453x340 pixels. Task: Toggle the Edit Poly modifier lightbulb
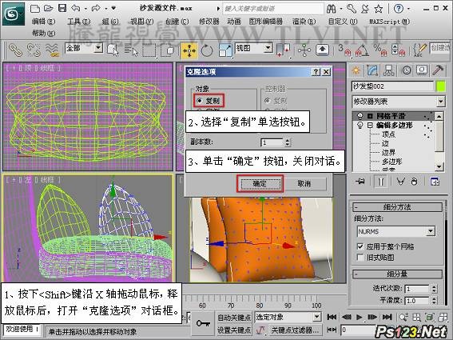pyautogui.click(x=360, y=126)
